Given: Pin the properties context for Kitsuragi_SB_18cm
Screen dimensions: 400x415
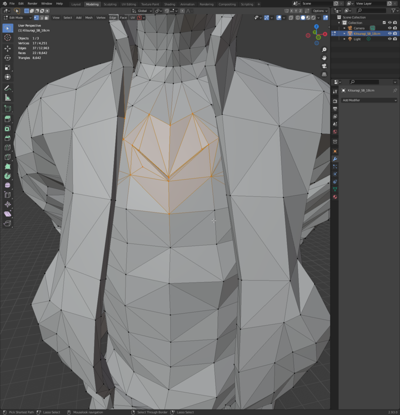Looking at the screenshot, I should (x=394, y=90).
